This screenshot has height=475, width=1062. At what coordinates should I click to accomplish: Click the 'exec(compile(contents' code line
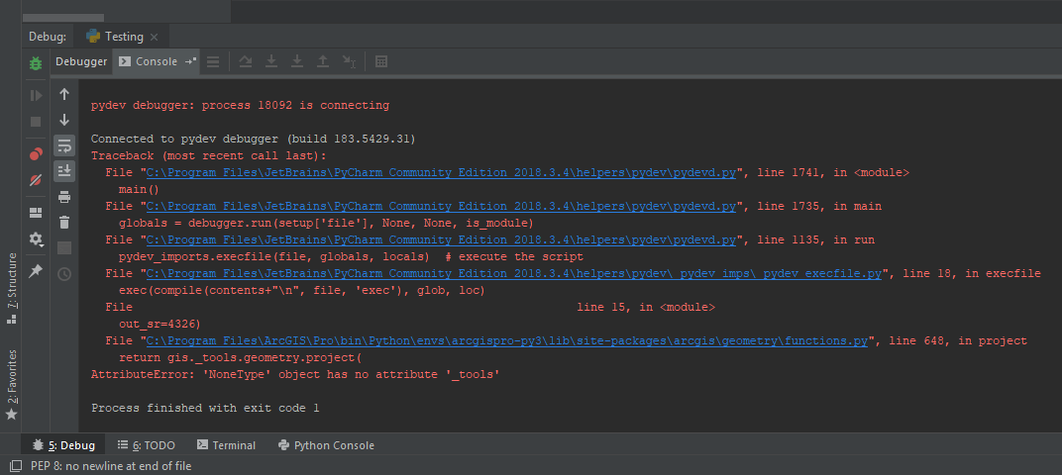(302, 291)
